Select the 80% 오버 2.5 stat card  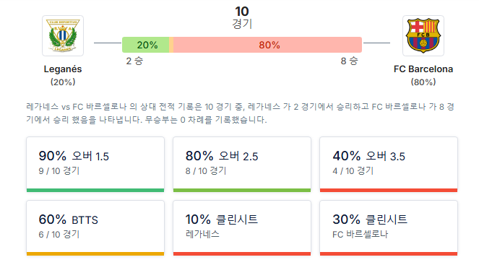(x=242, y=164)
